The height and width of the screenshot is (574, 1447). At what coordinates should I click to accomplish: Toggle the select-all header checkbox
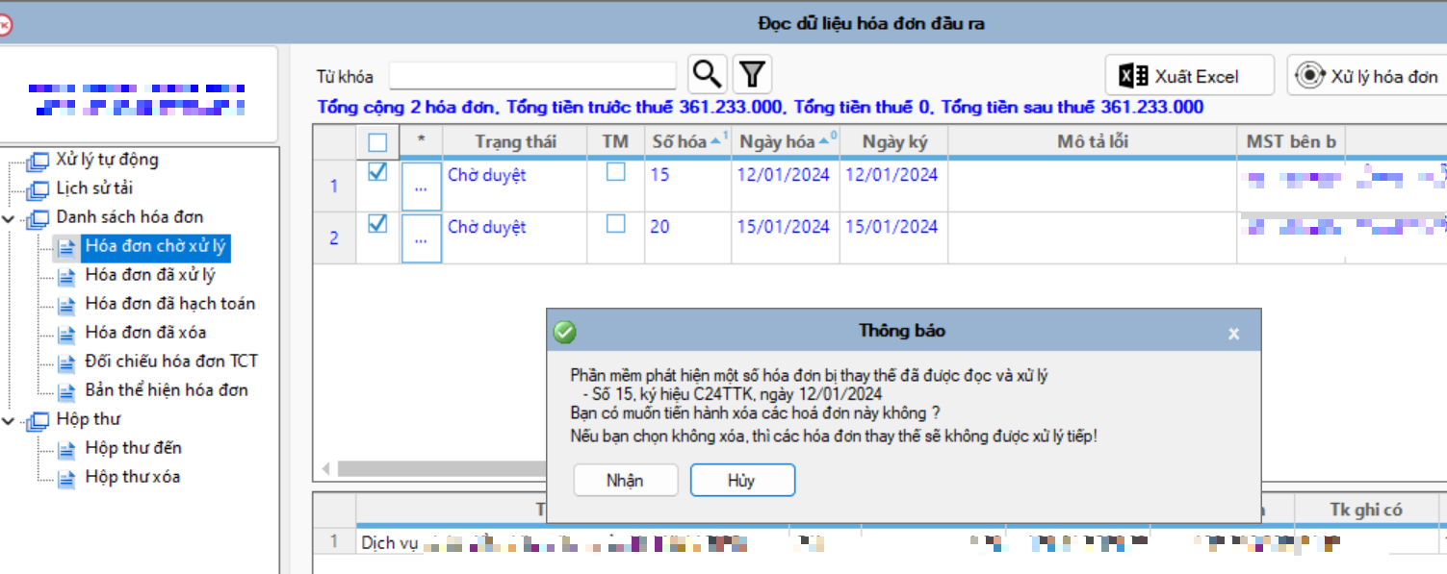[378, 142]
